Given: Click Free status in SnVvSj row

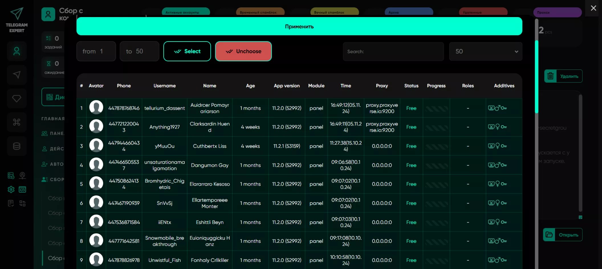Looking at the screenshot, I should pos(411,203).
